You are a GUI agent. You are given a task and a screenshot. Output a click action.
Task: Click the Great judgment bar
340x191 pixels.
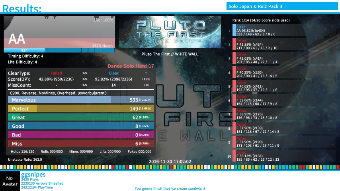click(x=80, y=117)
